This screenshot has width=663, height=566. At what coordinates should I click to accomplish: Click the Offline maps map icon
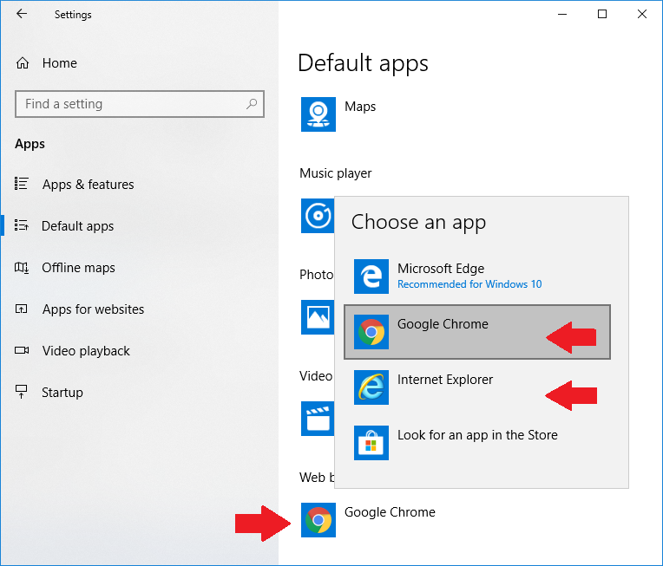(22, 267)
